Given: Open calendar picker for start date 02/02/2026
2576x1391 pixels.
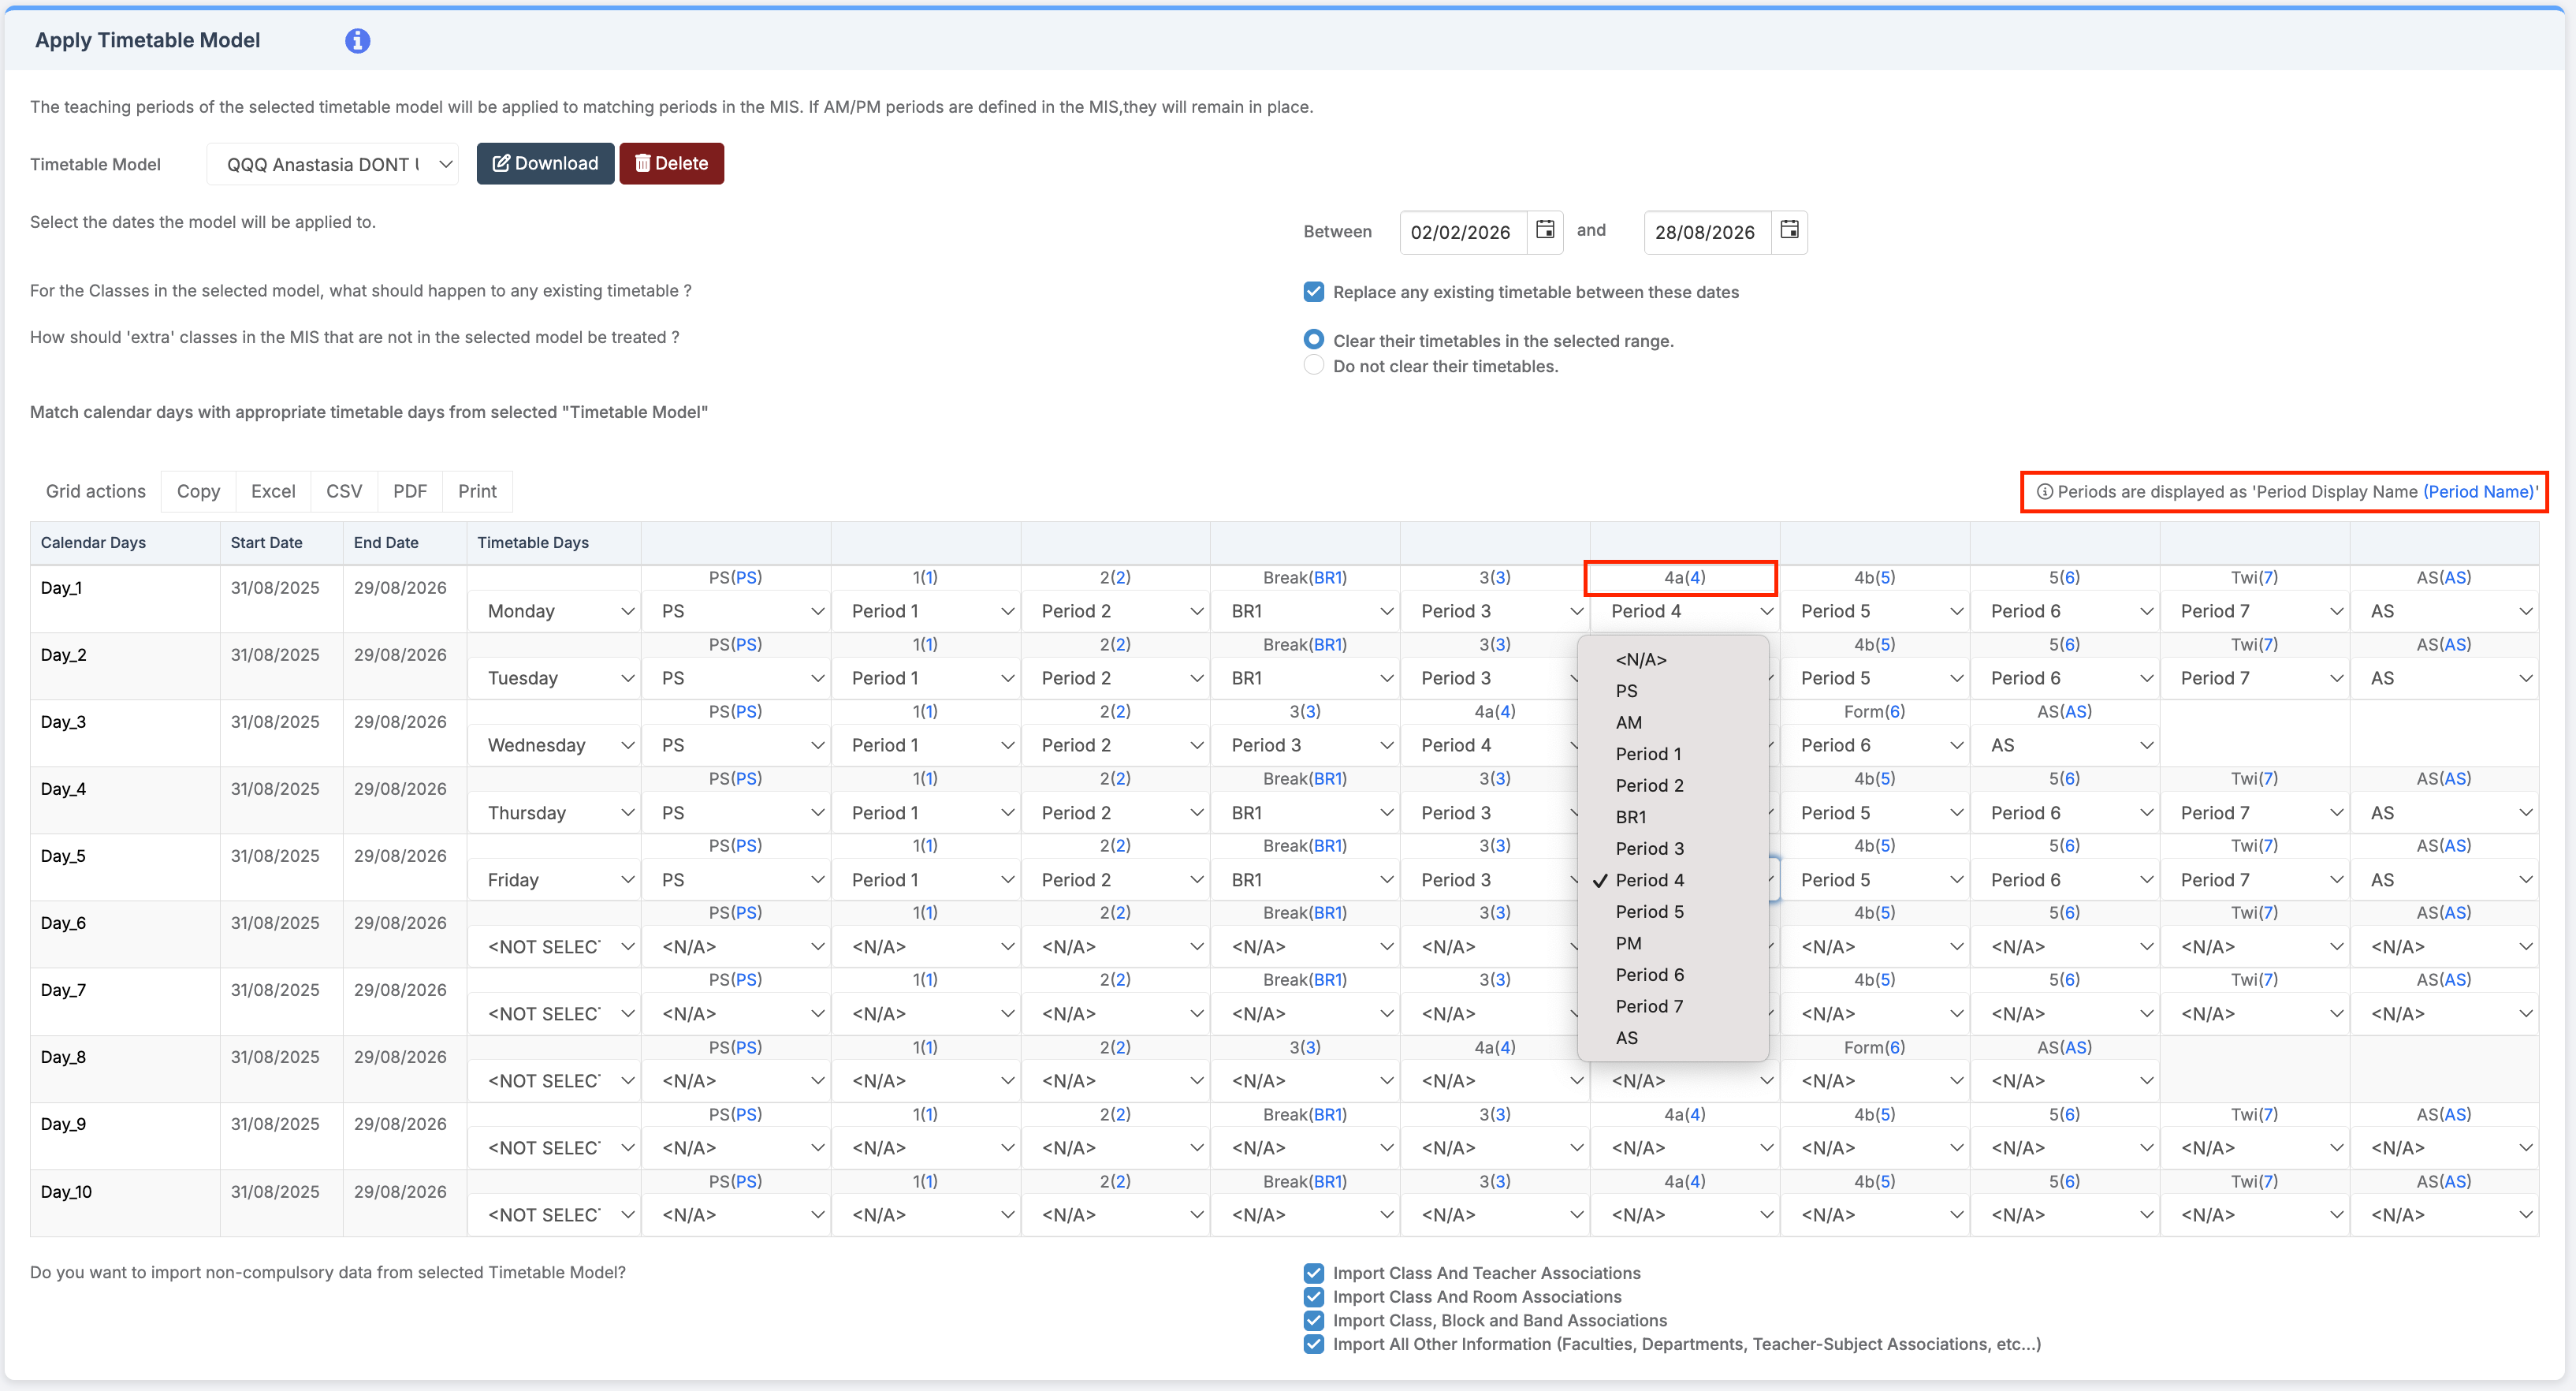Looking at the screenshot, I should 1544,230.
